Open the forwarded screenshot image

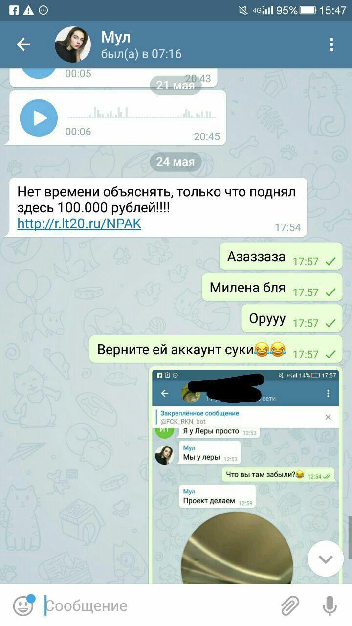(245, 475)
